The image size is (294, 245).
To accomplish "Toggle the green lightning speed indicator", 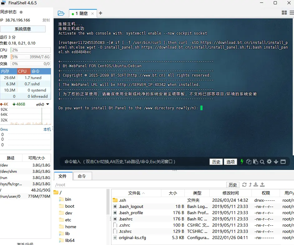I will pyautogui.click(x=242, y=162).
